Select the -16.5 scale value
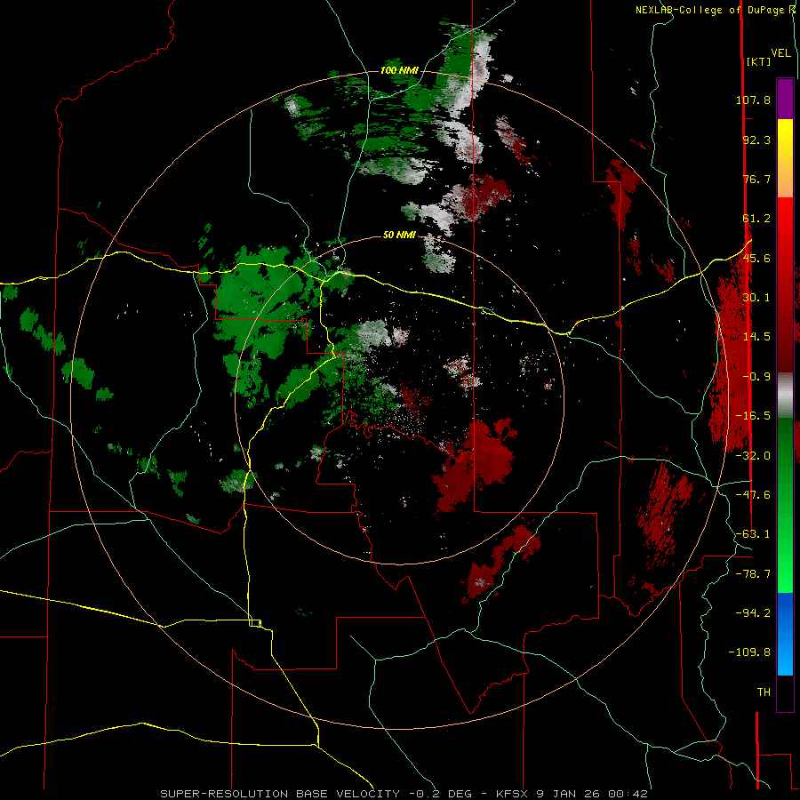Screen dimensions: 800x800 753,416
